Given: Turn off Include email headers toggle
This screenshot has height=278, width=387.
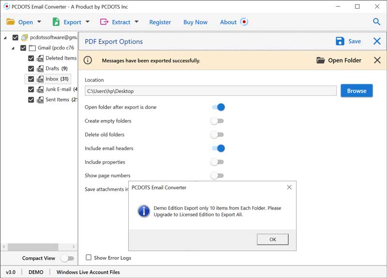Looking at the screenshot, I should pyautogui.click(x=218, y=148).
